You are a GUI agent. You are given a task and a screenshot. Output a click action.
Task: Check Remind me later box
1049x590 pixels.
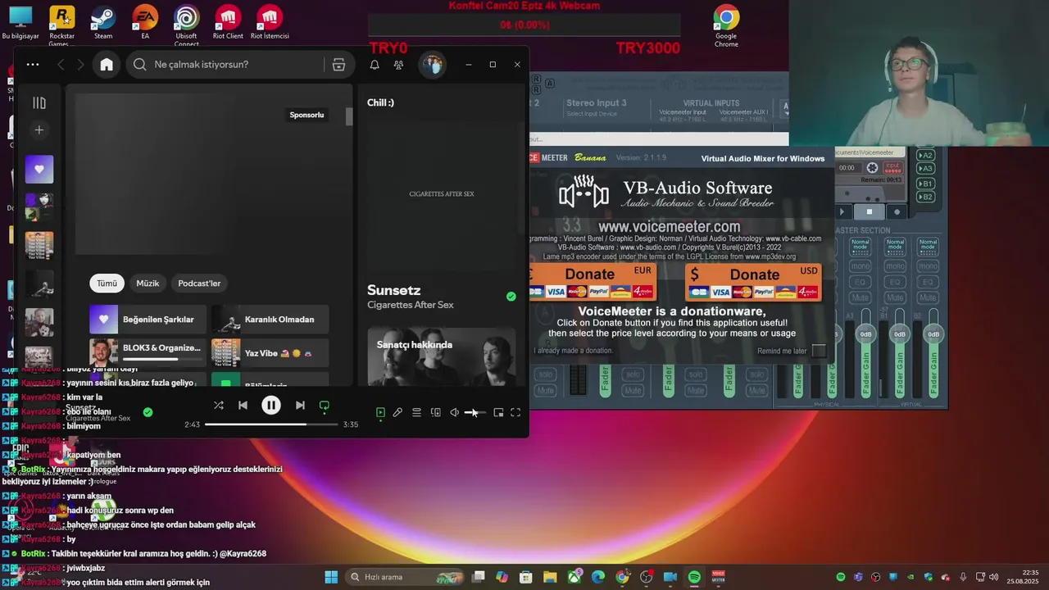[x=819, y=351]
